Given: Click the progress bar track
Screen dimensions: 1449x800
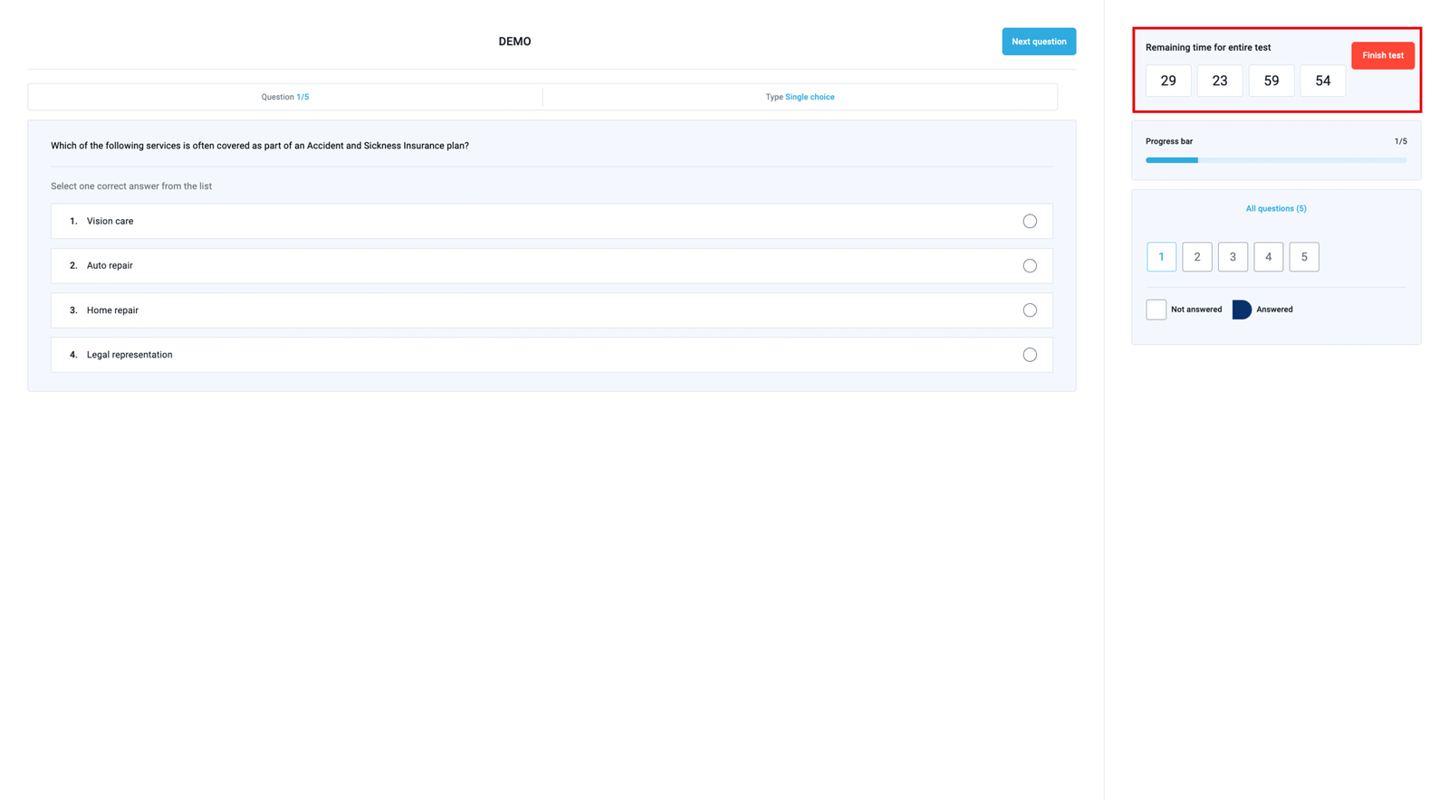Looking at the screenshot, I should click(x=1275, y=160).
